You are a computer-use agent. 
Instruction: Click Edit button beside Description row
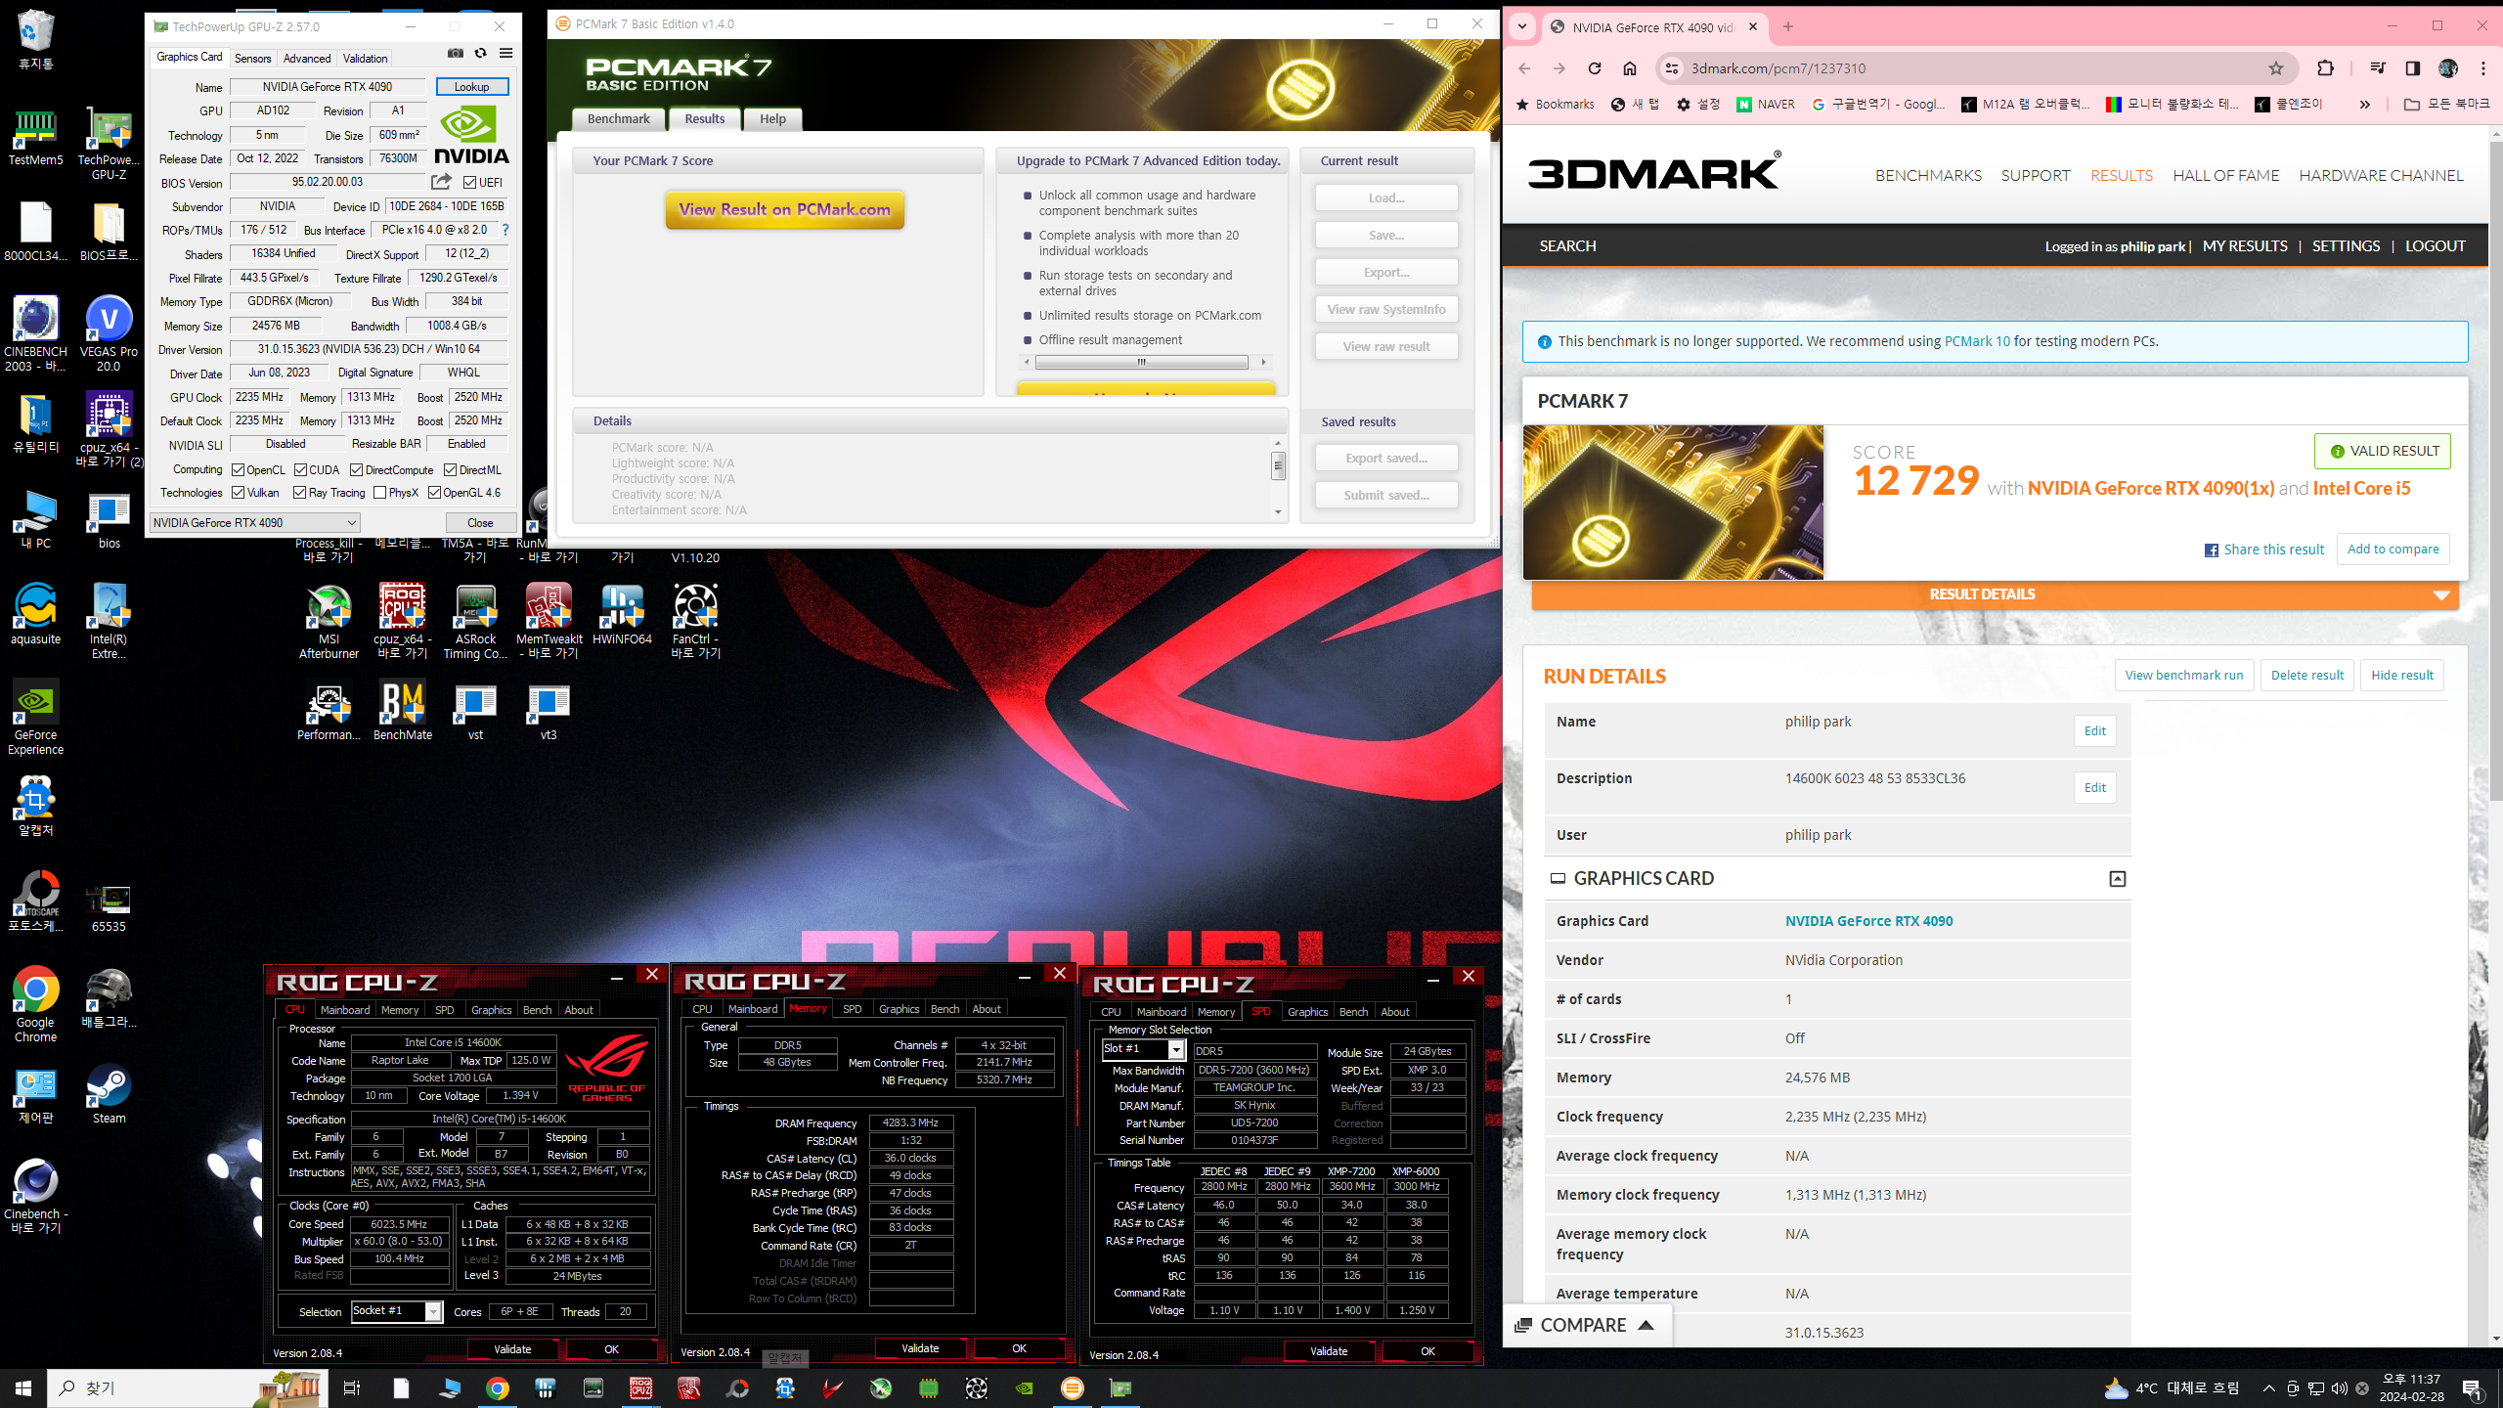[2094, 788]
